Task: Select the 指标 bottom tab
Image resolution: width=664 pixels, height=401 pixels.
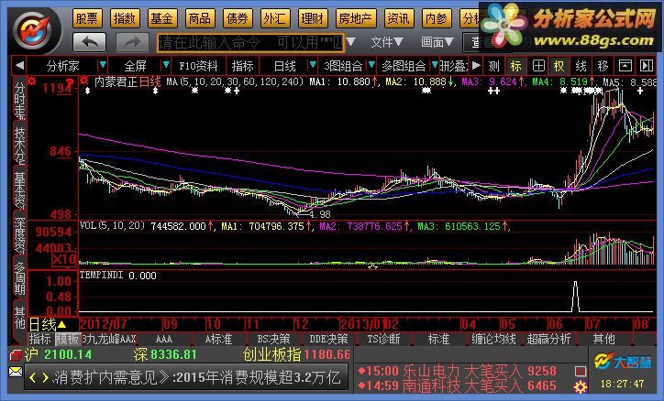Action: [39, 339]
